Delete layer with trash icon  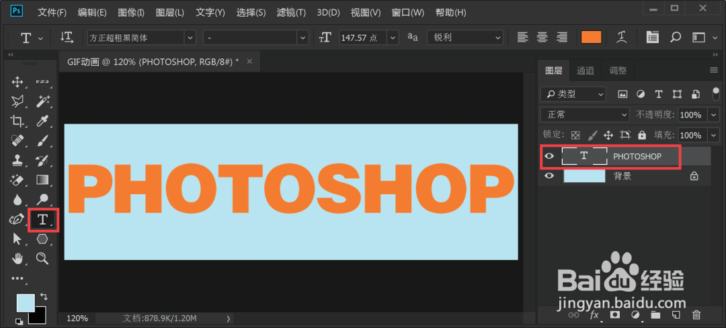(x=696, y=315)
